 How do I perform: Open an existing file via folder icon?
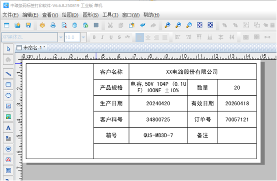tap(17, 25)
